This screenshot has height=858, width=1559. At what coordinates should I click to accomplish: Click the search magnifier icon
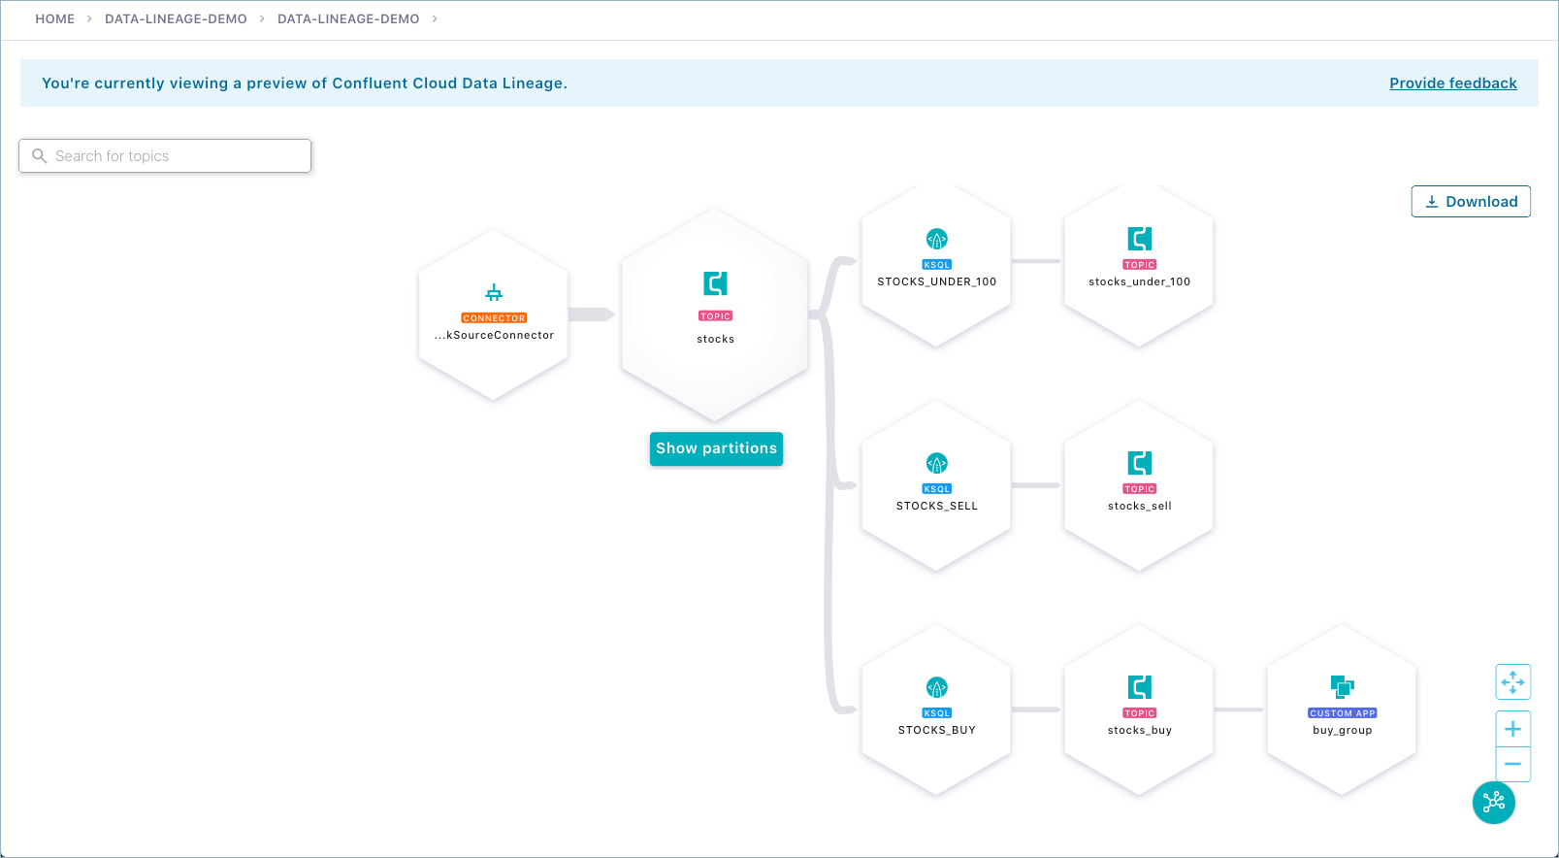(40, 155)
